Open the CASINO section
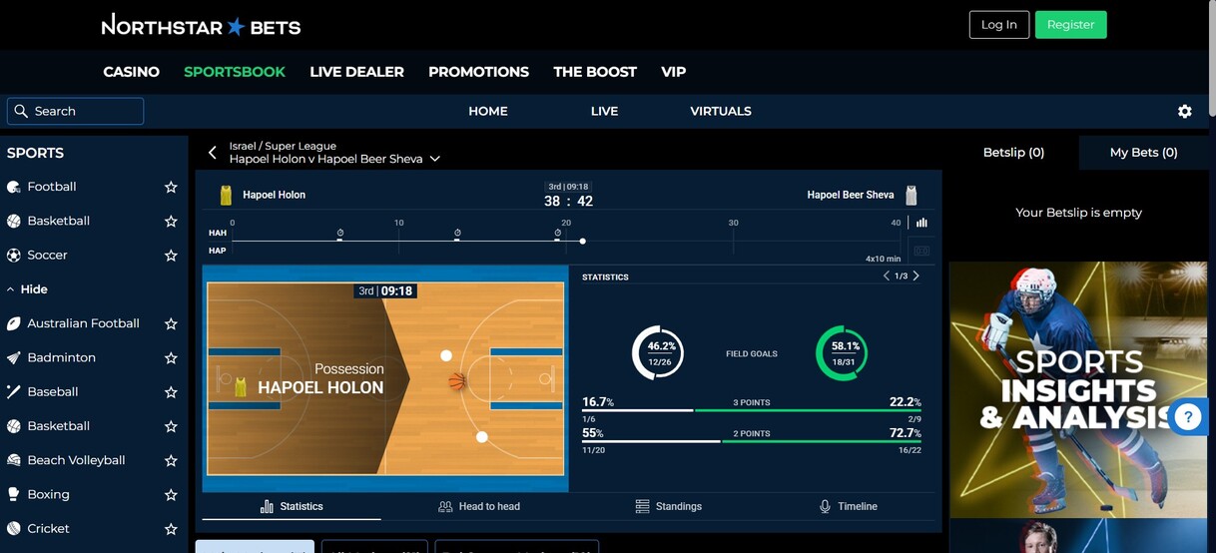1216x553 pixels. point(132,72)
